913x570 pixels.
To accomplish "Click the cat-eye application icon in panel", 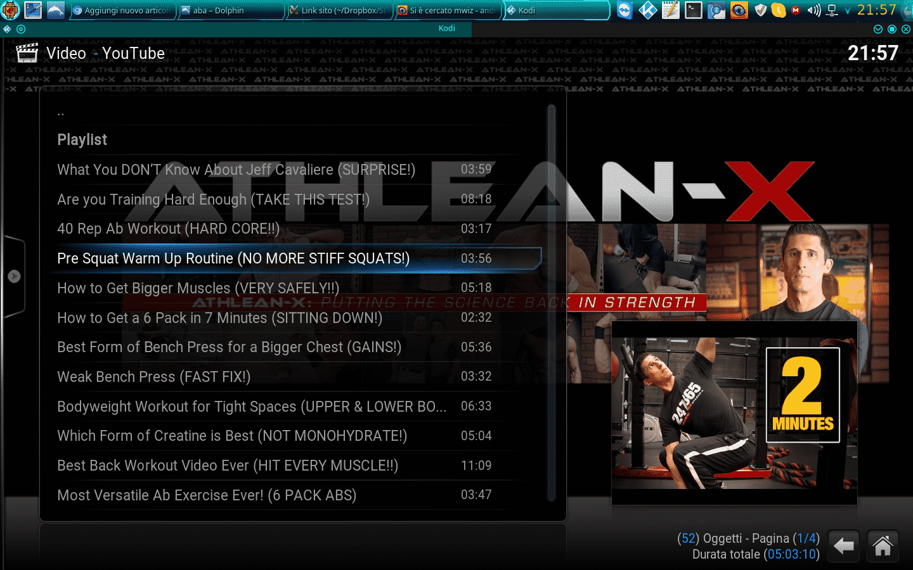I will tap(739, 10).
